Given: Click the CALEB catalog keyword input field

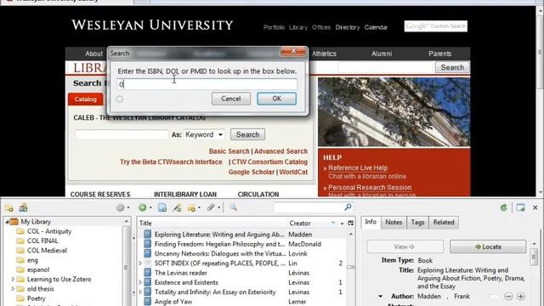Looking at the screenshot, I should click(122, 134).
